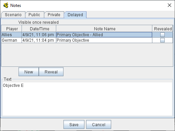Select the German player row
Image resolution: width=175 pixels, height=131 pixels.
(x=87, y=40)
